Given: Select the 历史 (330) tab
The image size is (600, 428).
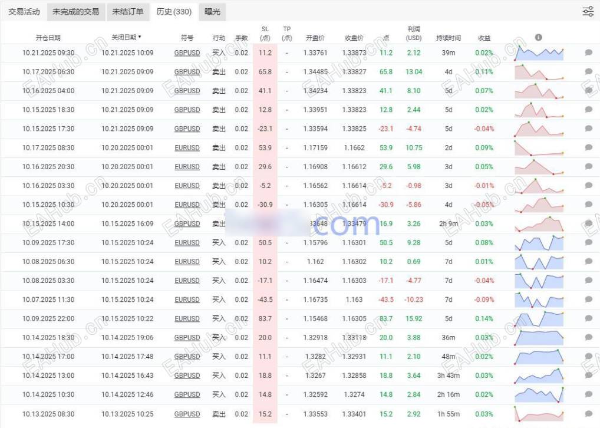Looking at the screenshot, I should 174,12.
